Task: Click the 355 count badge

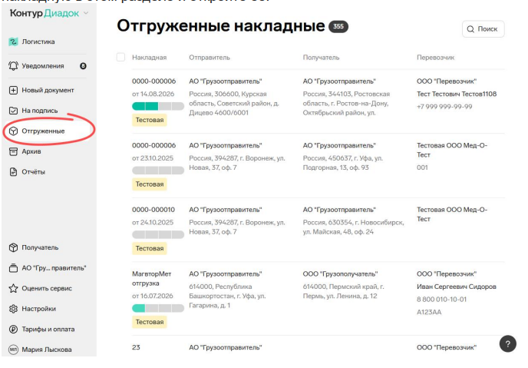Action: [338, 27]
